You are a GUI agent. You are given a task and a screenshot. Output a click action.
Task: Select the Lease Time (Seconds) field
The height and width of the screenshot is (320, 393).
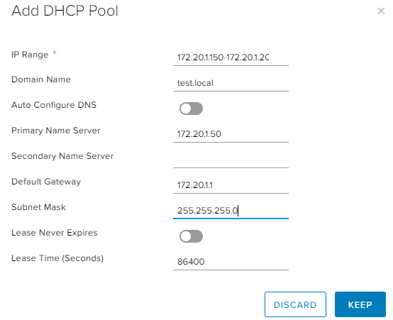tap(231, 262)
